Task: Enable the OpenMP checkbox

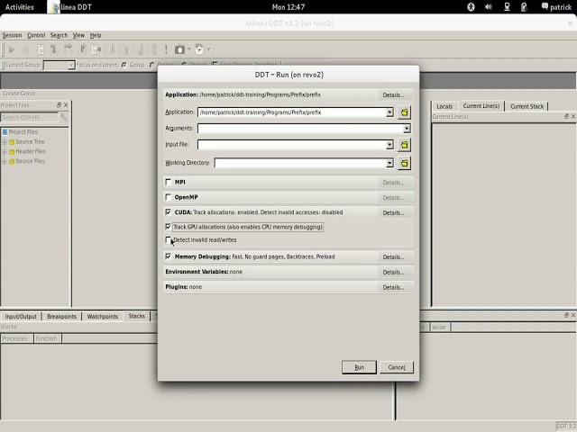Action: [x=169, y=197]
